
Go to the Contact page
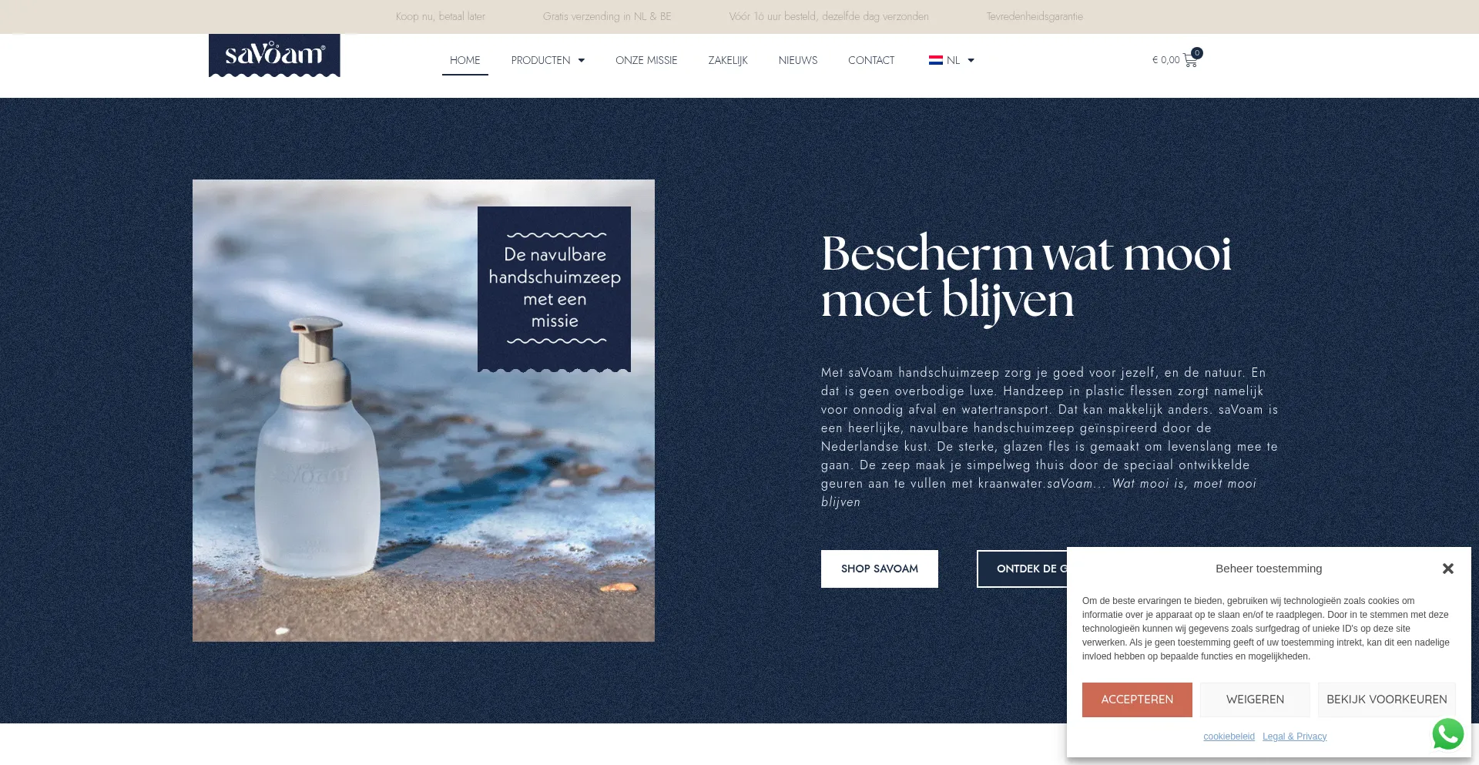tap(871, 60)
